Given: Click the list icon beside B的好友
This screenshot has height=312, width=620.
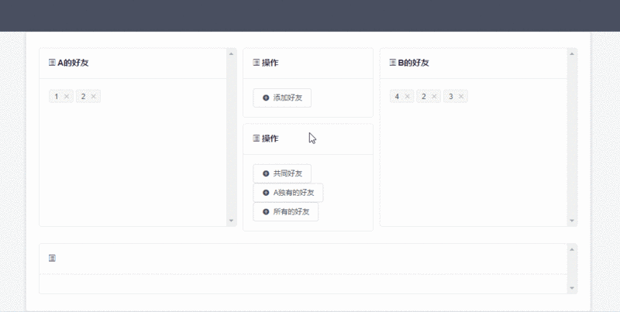Looking at the screenshot, I should [393, 63].
